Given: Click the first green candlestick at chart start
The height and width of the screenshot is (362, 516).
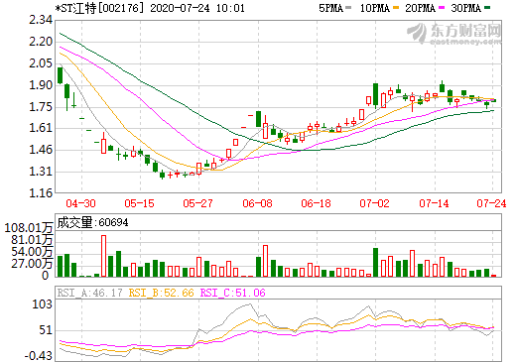Looking at the screenshot, I should click(x=60, y=75).
